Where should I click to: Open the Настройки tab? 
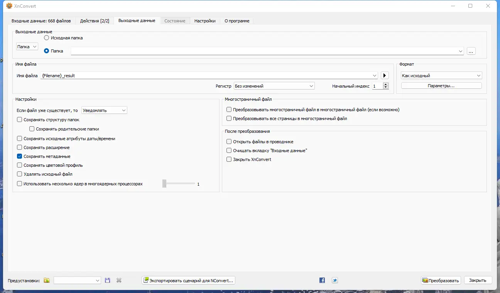coord(205,21)
